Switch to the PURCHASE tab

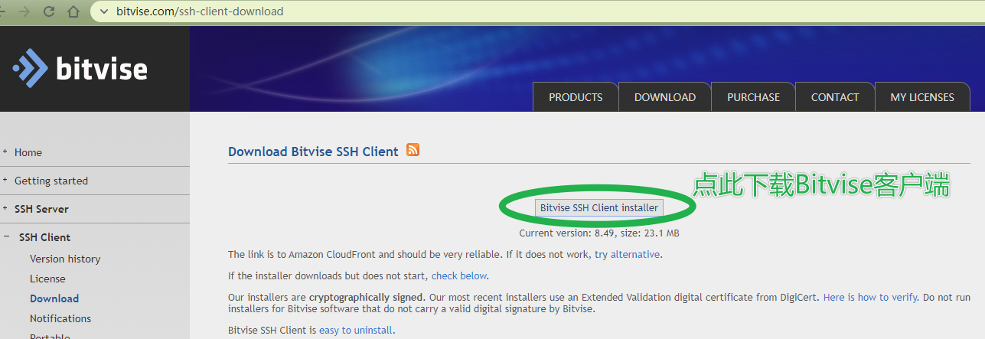[753, 97]
